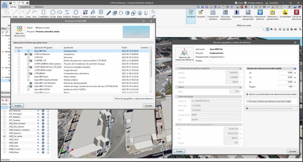Click the rotate tool icon in ribbon
This screenshot has height=162, width=303.
[x=121, y=13]
